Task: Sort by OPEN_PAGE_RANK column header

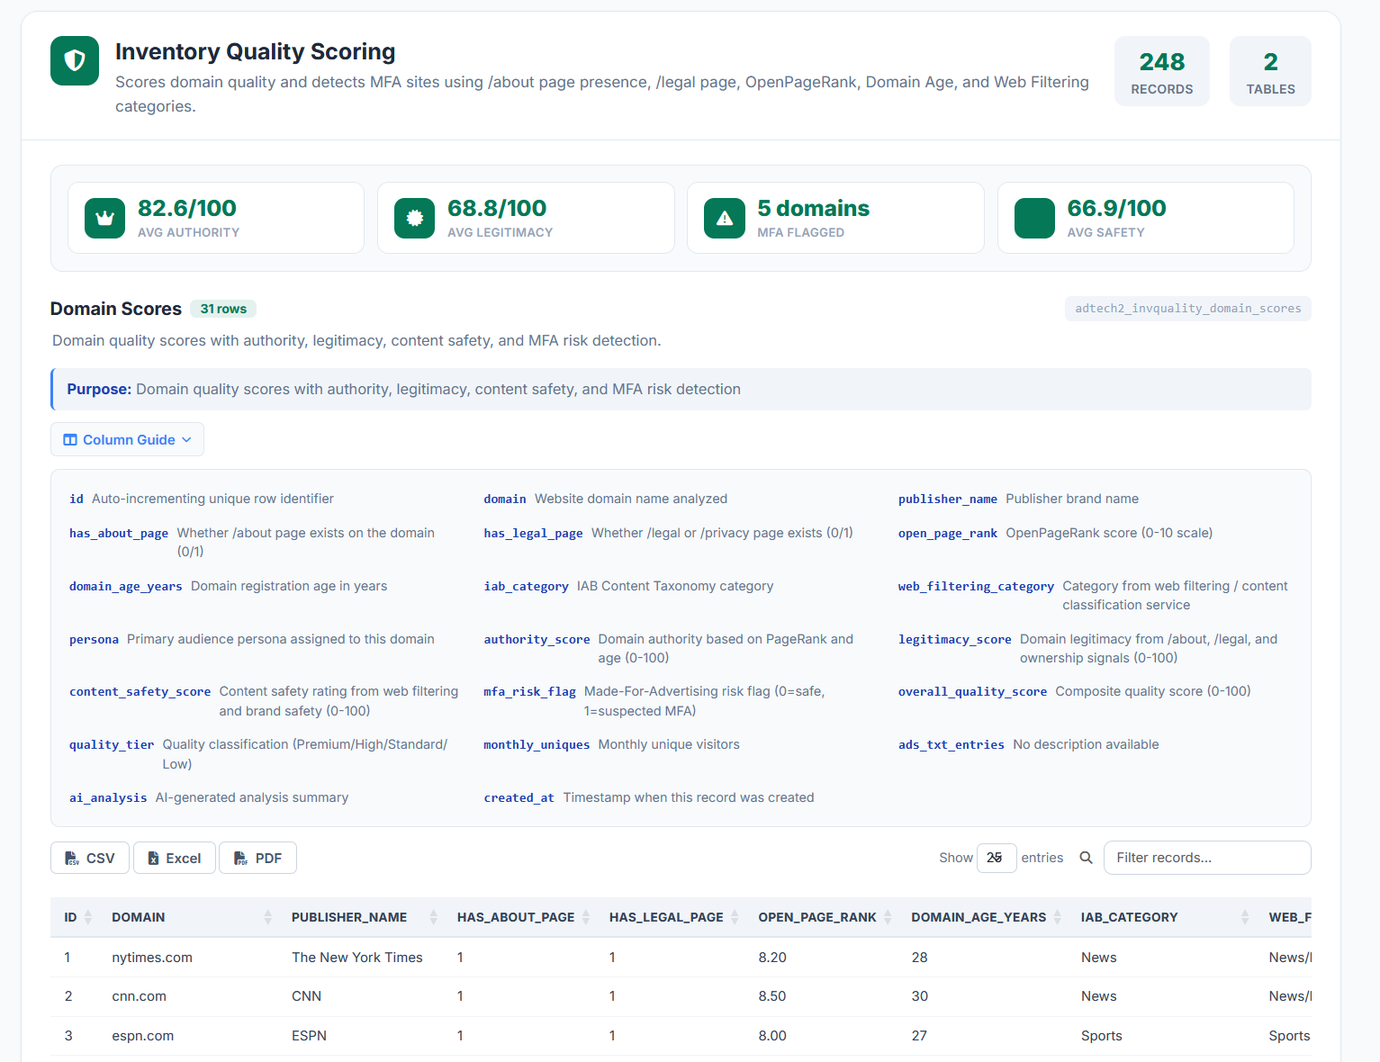Action: pos(823,917)
